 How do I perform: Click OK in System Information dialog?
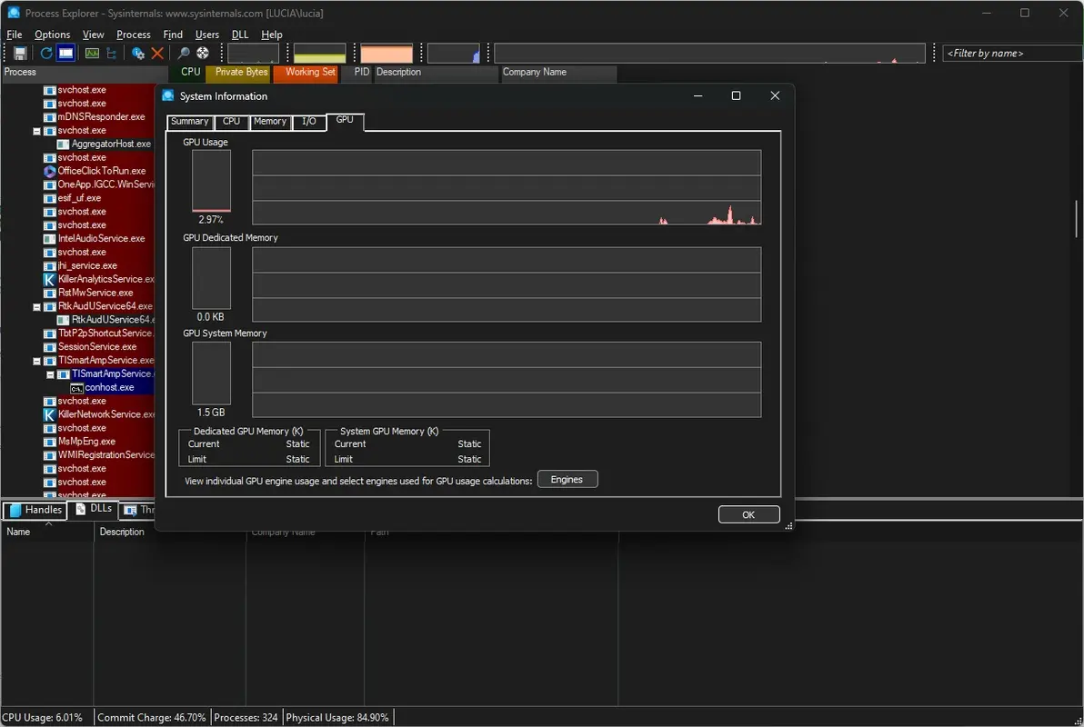[x=748, y=515]
